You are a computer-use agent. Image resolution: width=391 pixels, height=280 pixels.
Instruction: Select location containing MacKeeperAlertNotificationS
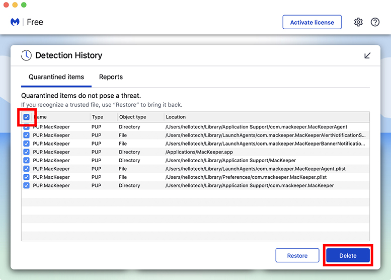point(265,135)
